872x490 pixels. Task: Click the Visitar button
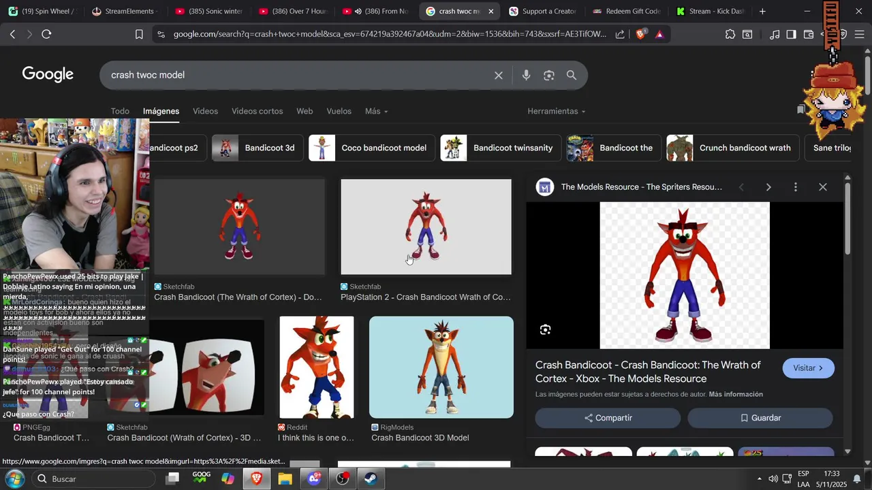pyautogui.click(x=809, y=368)
